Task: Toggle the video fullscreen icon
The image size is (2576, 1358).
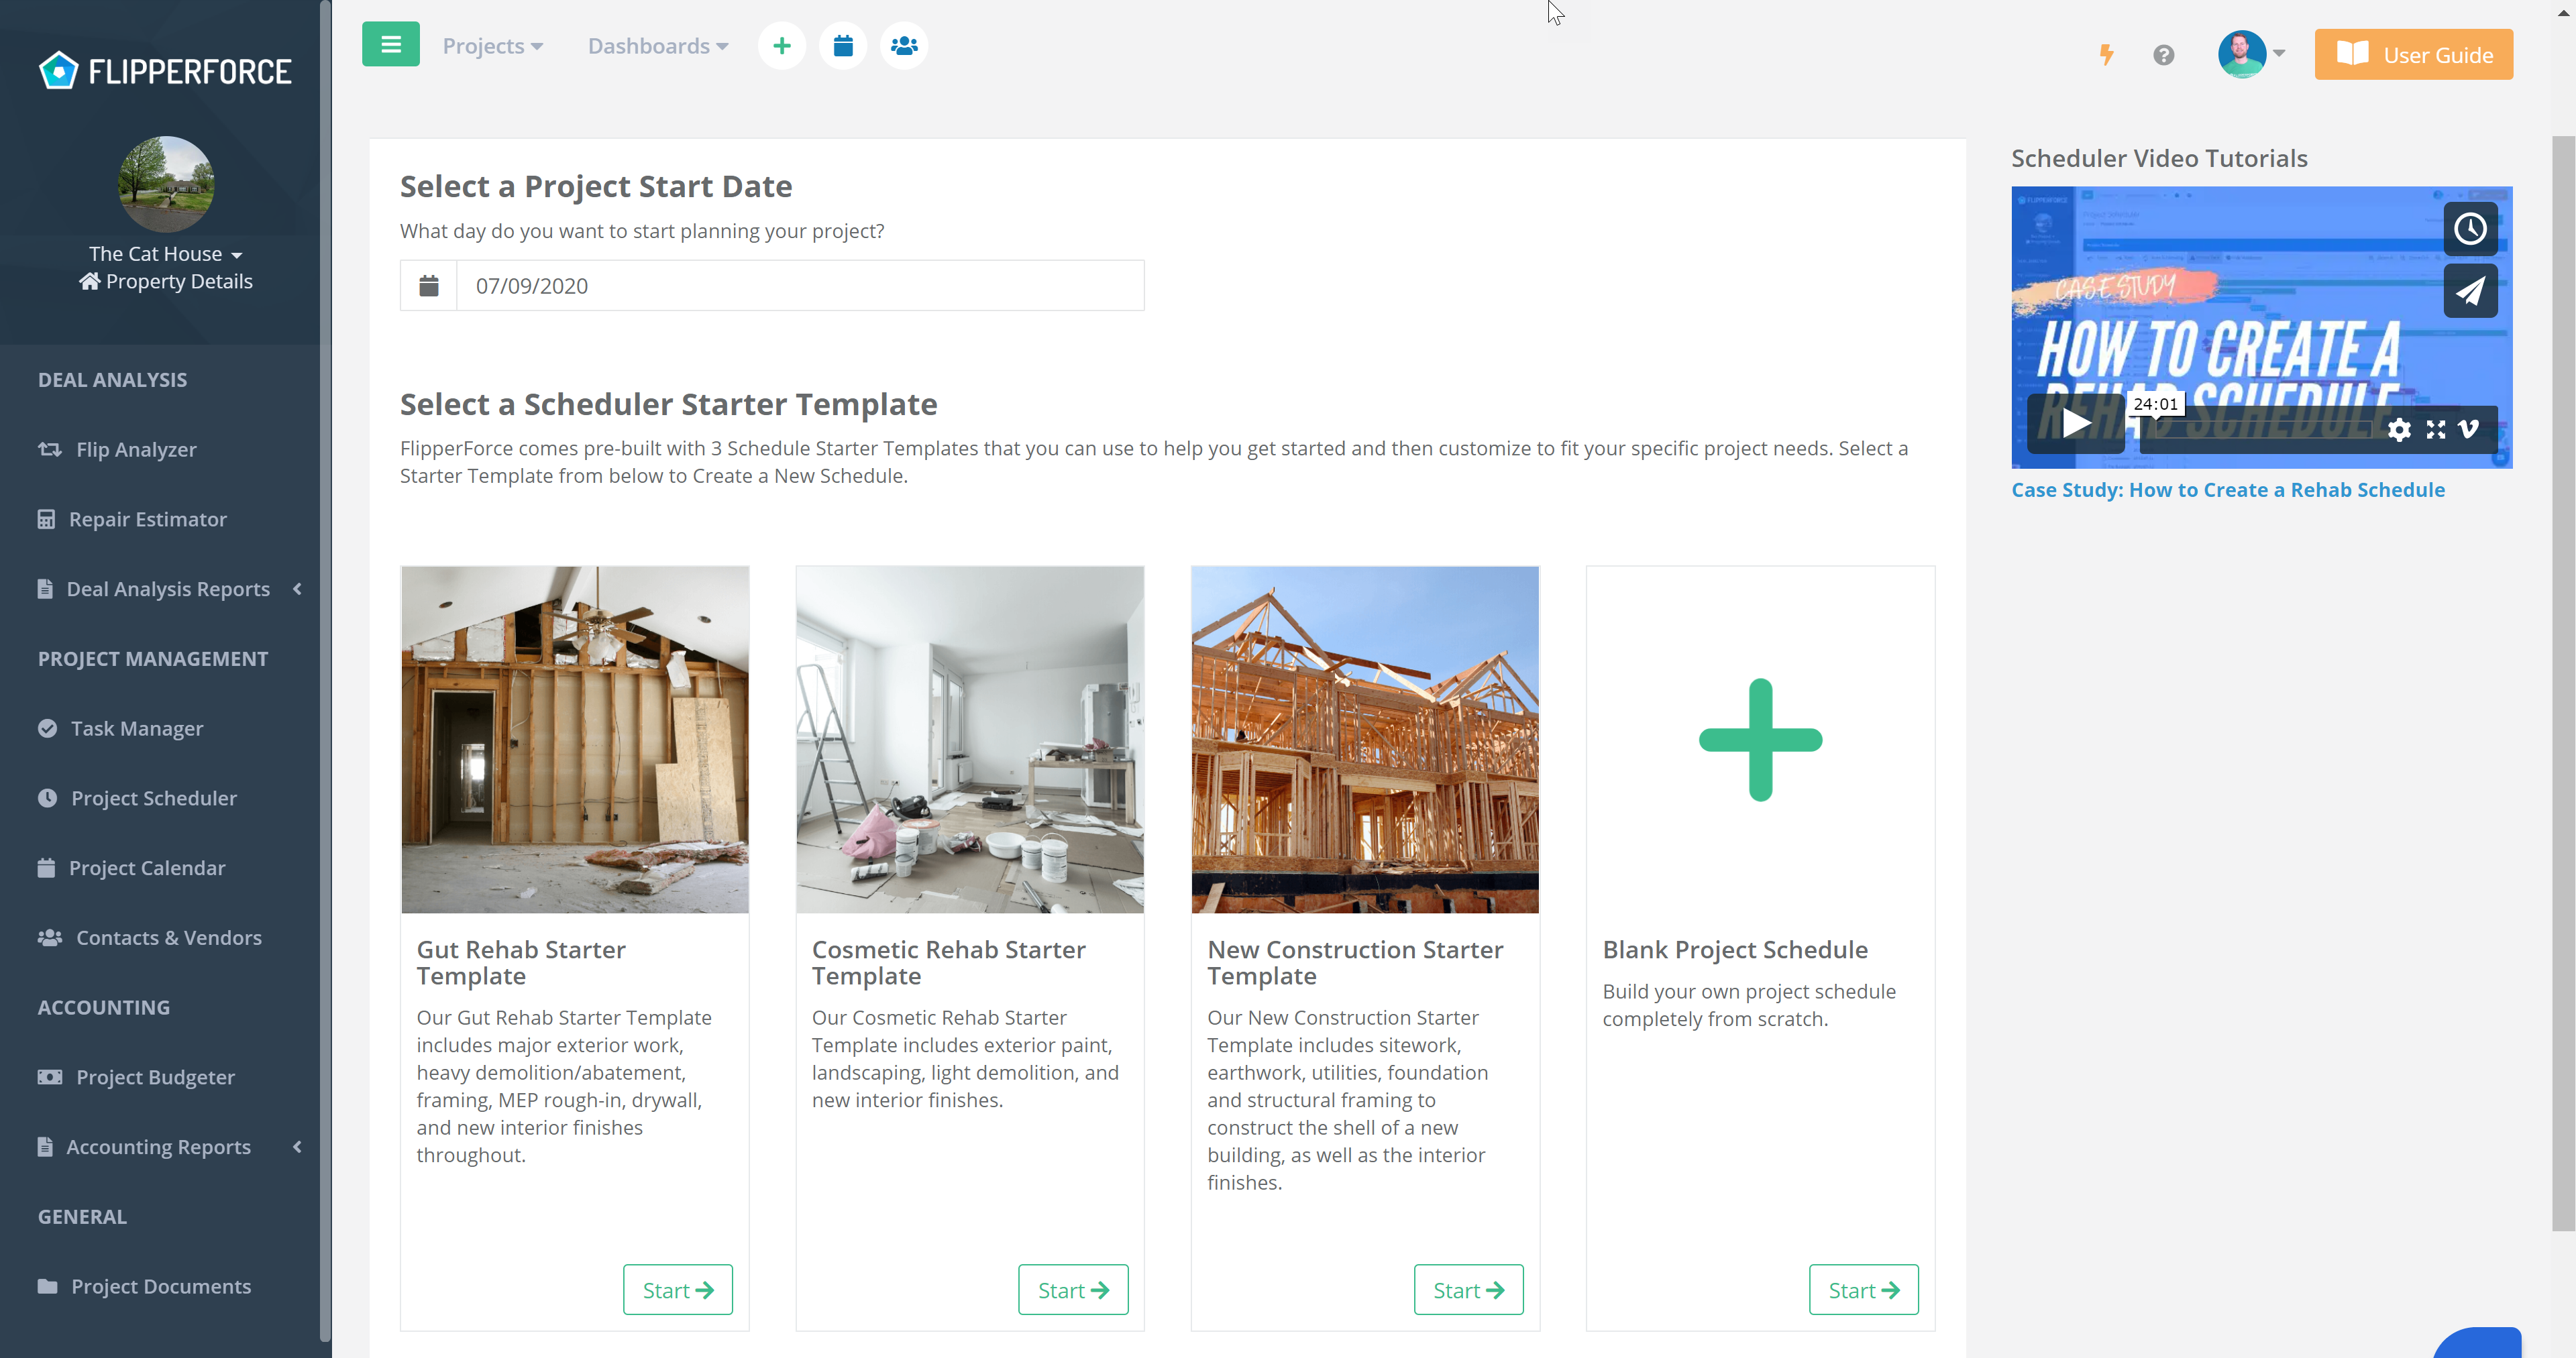Action: click(2435, 430)
